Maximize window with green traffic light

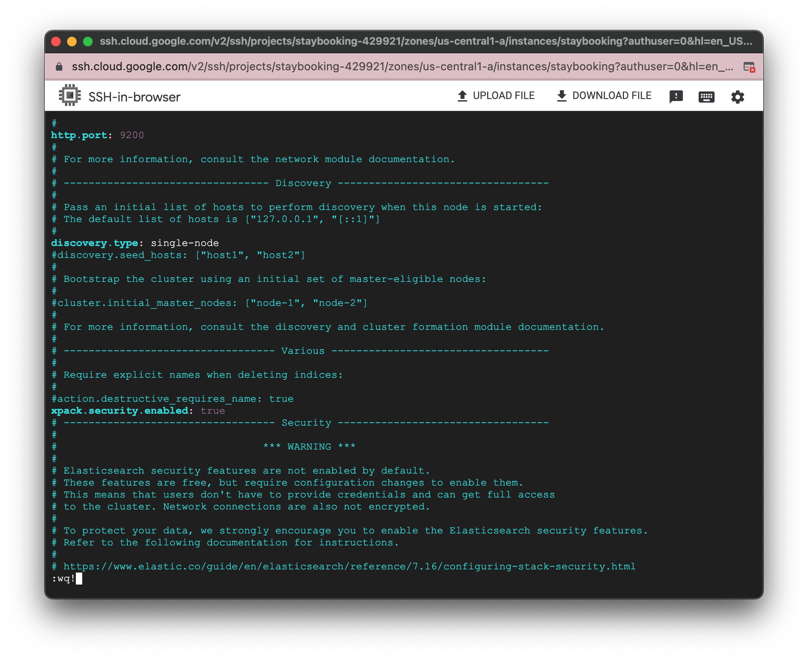(87, 41)
